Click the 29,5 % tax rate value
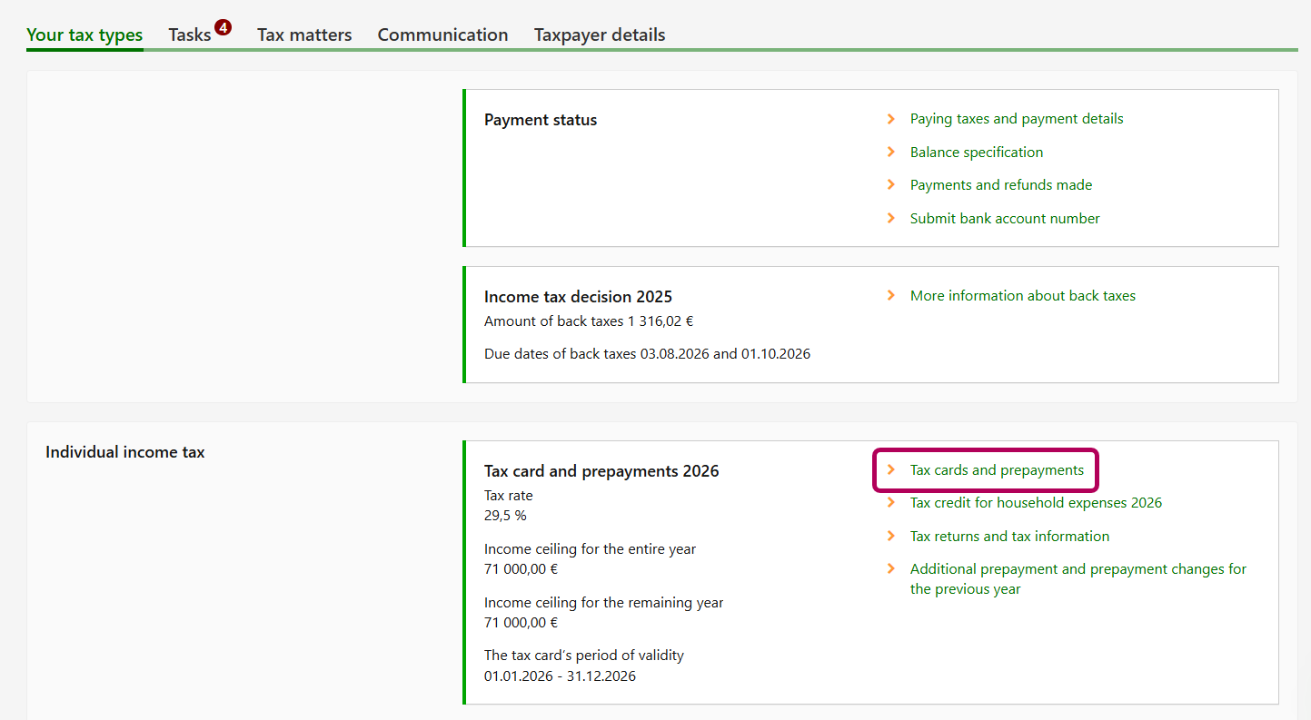 [505, 515]
